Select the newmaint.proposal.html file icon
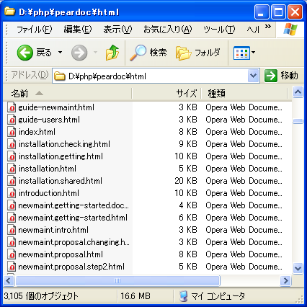Viewport: 307px width, 307px height. [x=12, y=254]
